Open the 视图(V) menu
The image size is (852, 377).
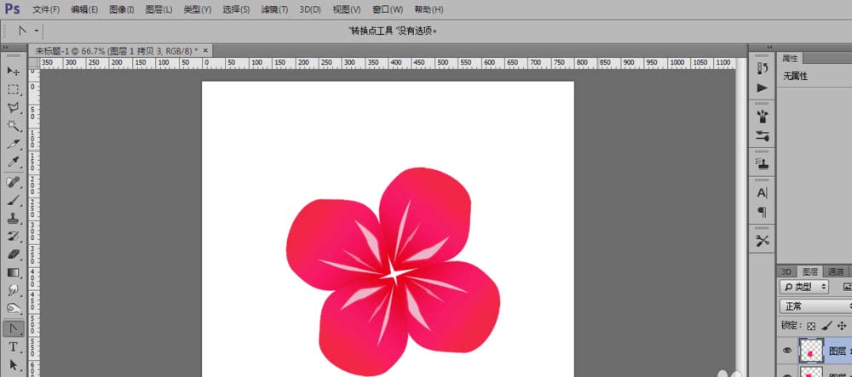point(347,9)
